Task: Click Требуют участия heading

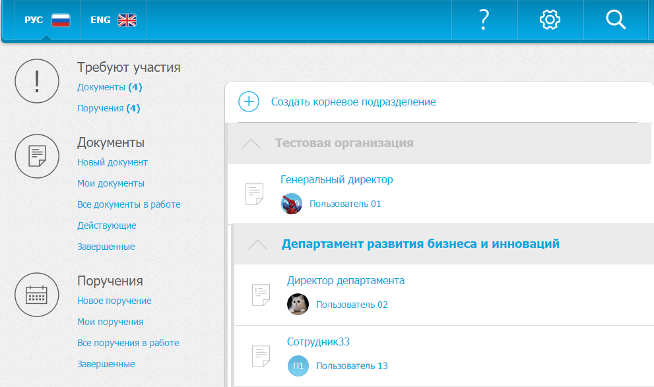Action: [129, 67]
